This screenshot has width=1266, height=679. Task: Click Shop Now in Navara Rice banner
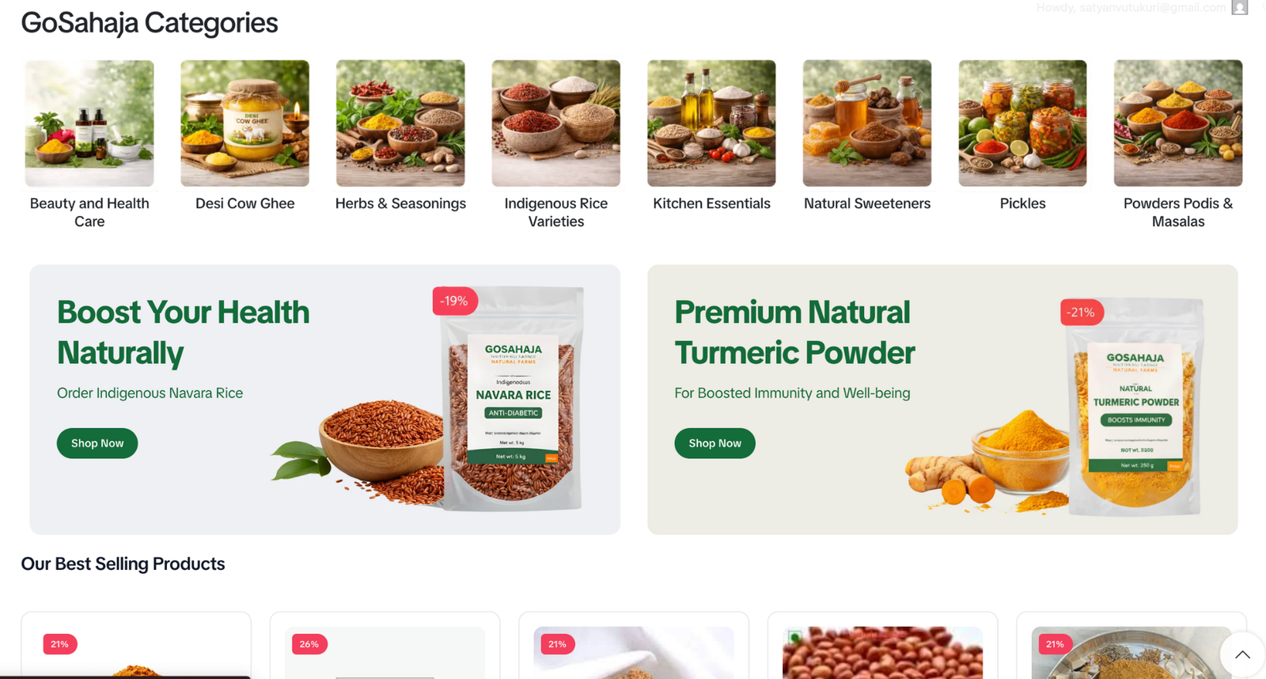pos(97,443)
